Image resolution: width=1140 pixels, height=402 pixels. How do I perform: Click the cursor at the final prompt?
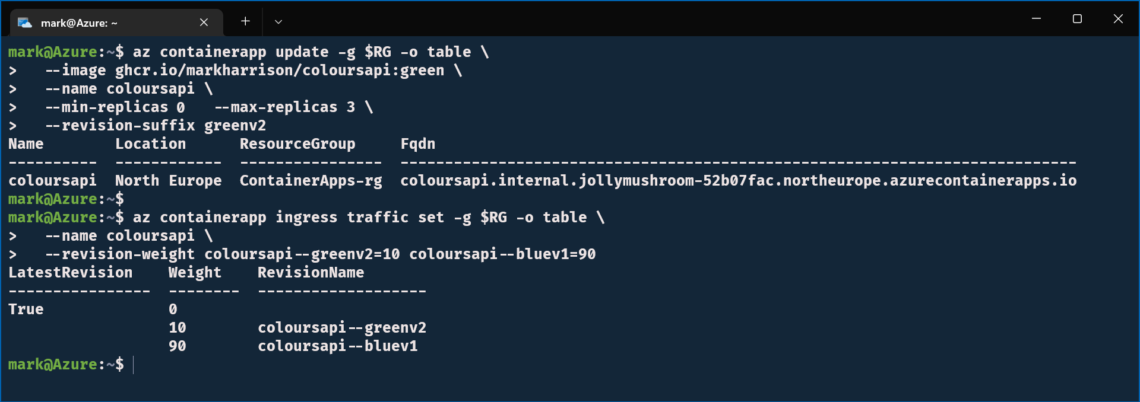134,365
